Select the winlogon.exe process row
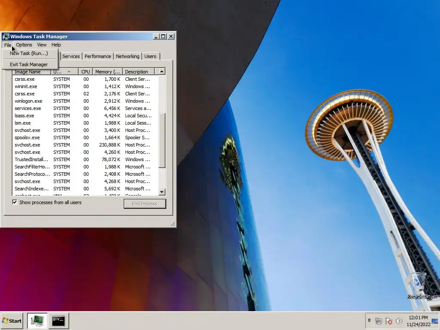Viewport: 440px width, 330px height. [x=86, y=101]
